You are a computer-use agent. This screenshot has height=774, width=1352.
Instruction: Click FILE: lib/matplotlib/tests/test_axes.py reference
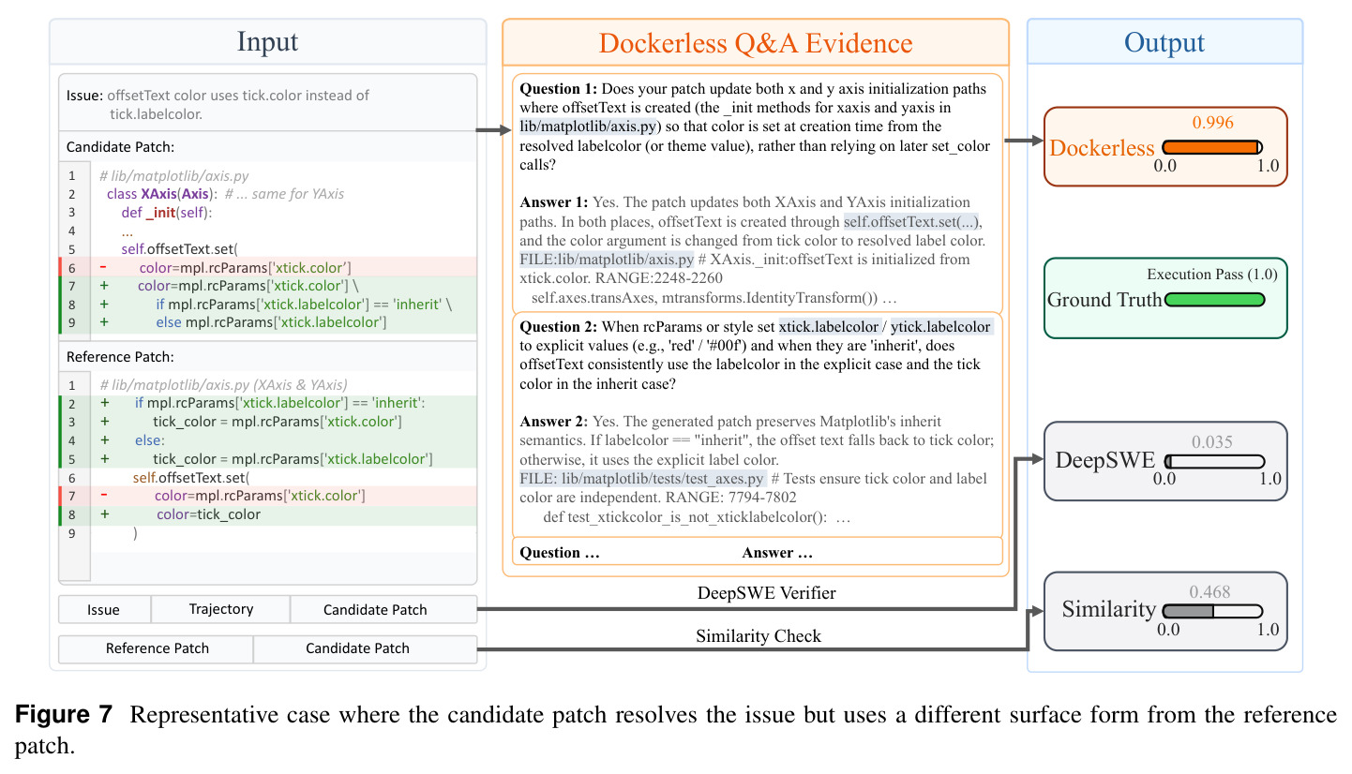pos(642,479)
